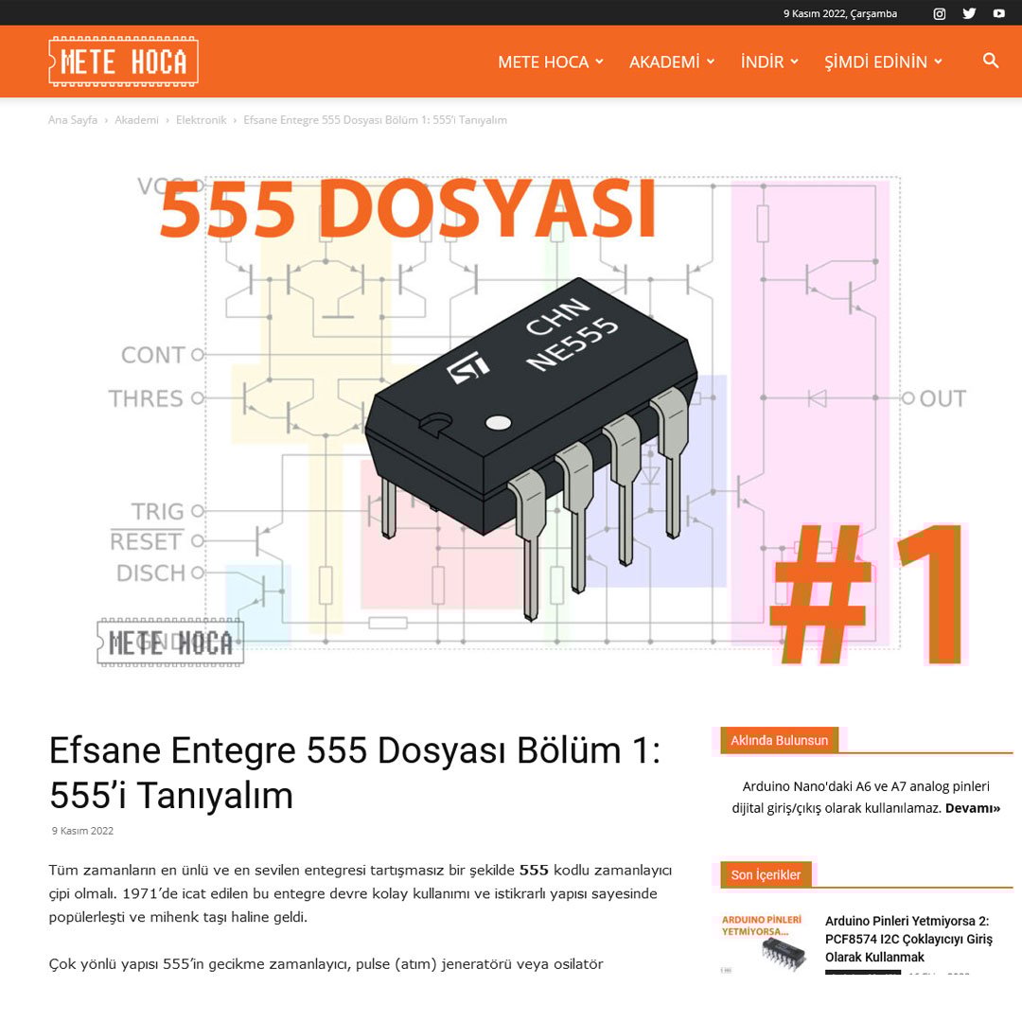Expand the chevron next to AKADEMİ
The image size is (1022, 1022).
(x=711, y=62)
